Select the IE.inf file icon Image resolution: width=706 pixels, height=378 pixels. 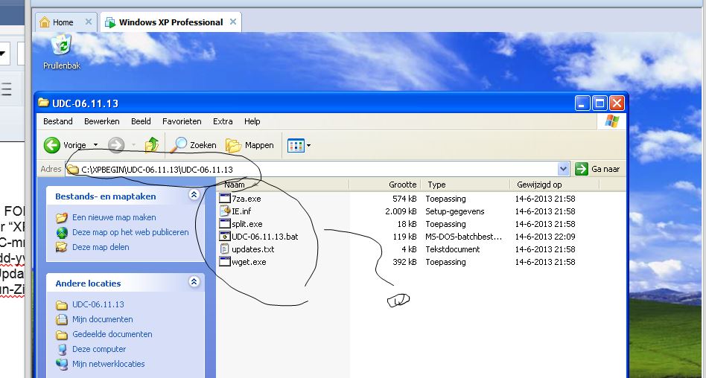(225, 211)
